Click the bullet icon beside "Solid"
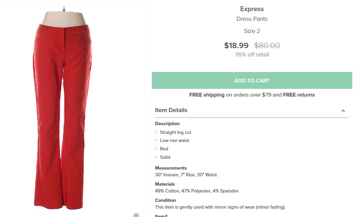 [x=156, y=157]
